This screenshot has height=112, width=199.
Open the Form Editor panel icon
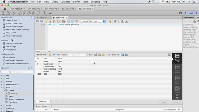click(177, 69)
